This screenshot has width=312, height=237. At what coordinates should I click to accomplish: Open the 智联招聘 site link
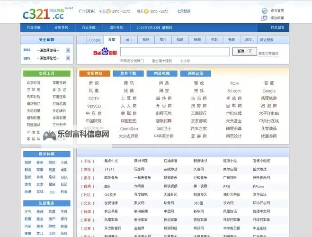click(164, 121)
